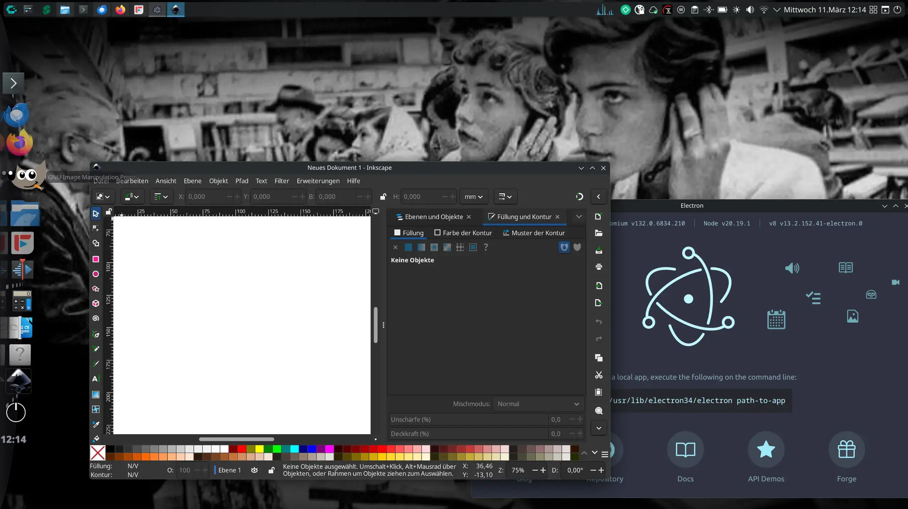Toggle lock of layer Ebene 1
This screenshot has height=509, width=908.
(271, 470)
